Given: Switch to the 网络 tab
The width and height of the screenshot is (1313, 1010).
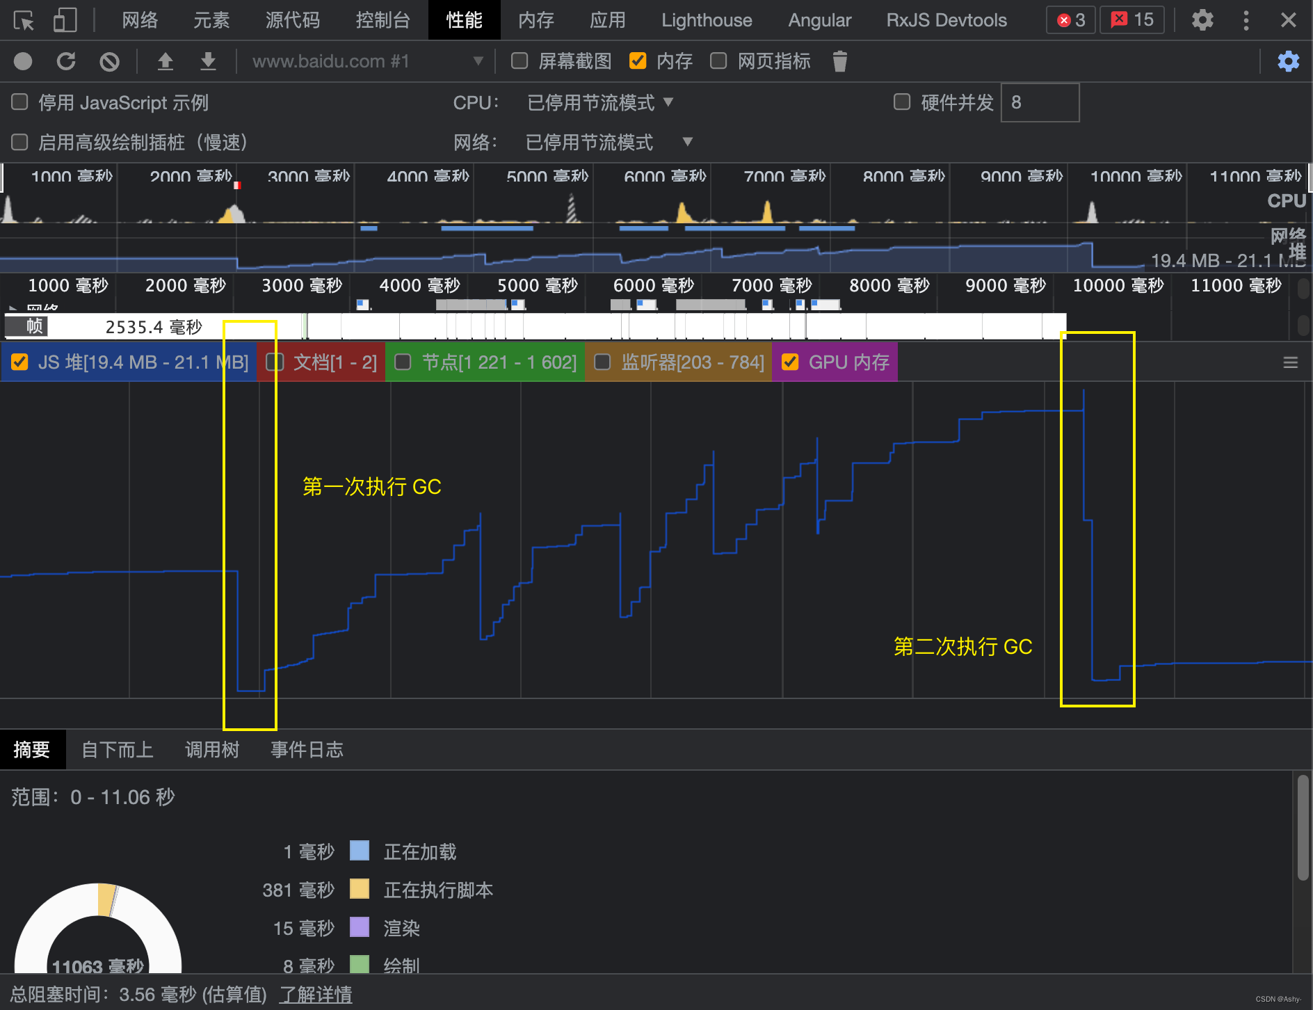Looking at the screenshot, I should 140,20.
